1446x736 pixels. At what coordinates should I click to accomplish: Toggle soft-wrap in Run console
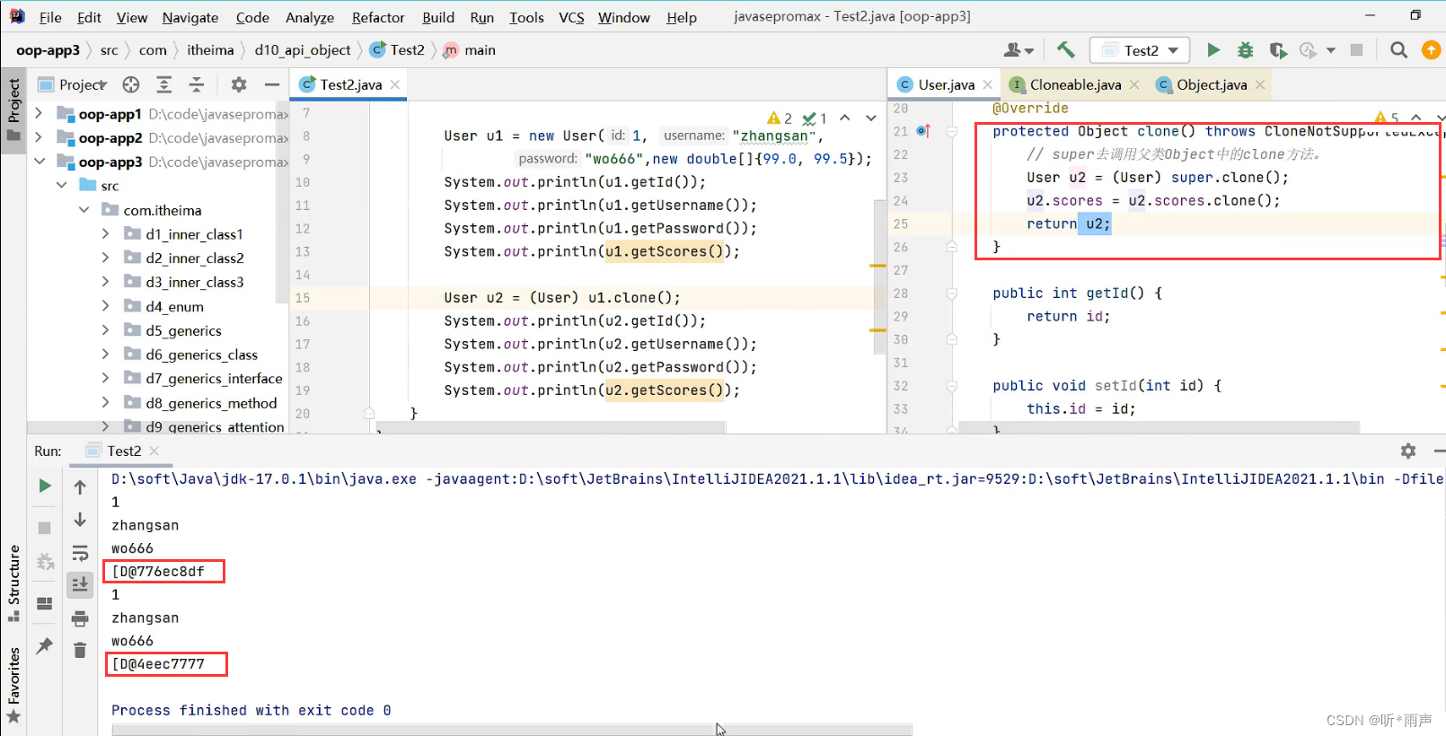80,552
